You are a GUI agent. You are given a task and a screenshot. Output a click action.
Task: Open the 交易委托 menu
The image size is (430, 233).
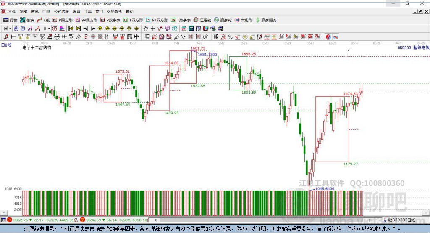coord(114,11)
